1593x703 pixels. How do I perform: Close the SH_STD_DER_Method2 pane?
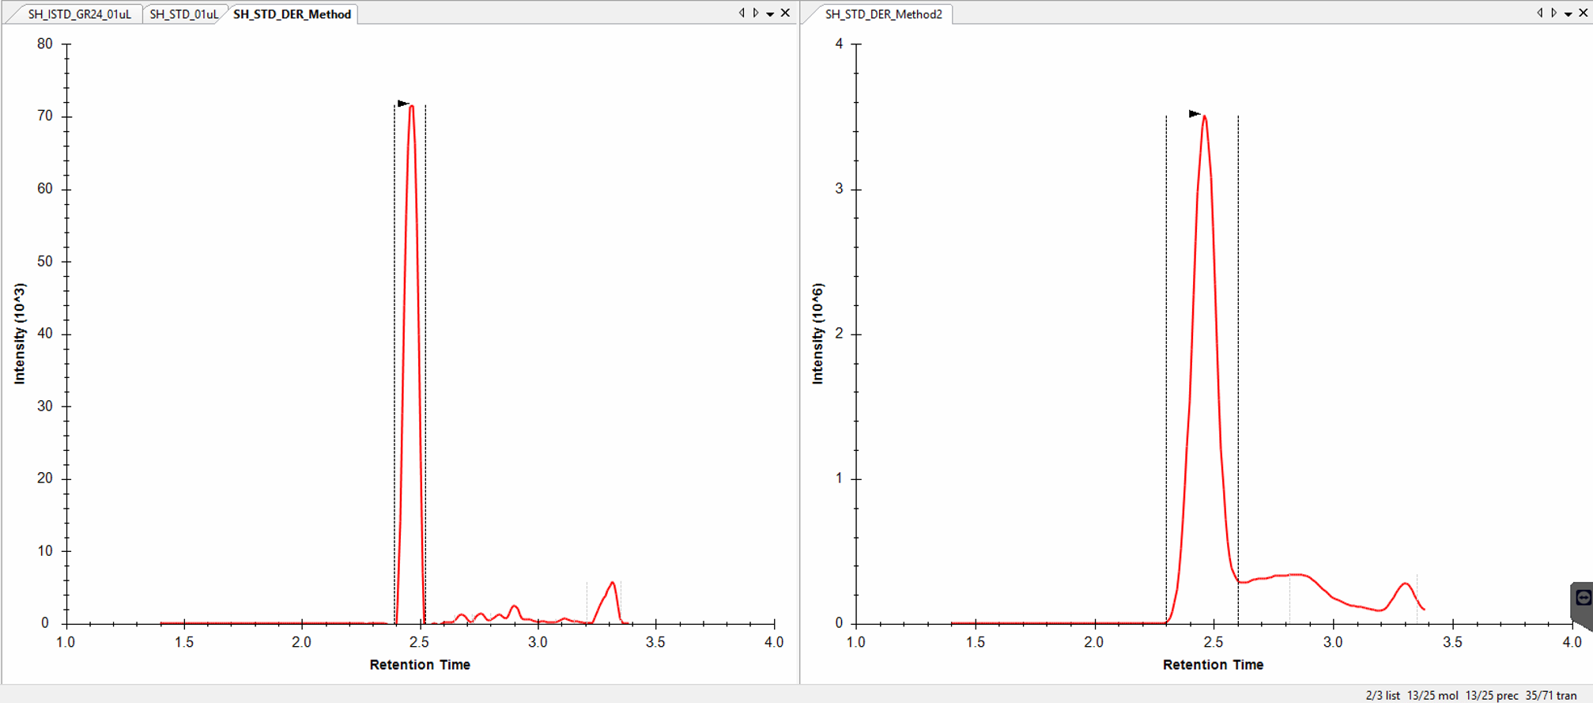[x=1584, y=13]
